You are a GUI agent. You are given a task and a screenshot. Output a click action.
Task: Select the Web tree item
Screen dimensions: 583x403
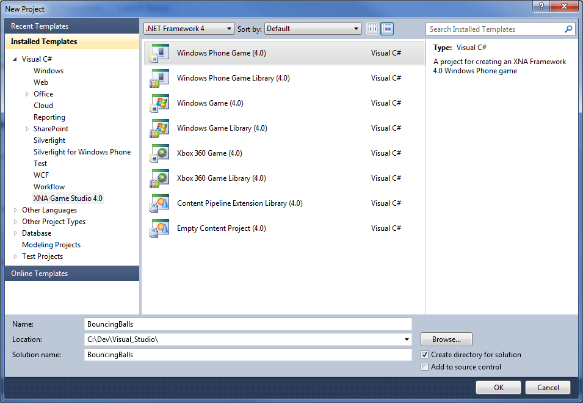[x=40, y=82]
